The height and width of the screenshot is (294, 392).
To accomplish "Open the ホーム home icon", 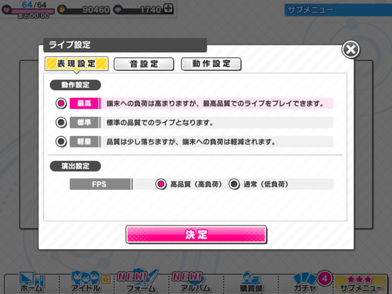I will [x=32, y=283].
